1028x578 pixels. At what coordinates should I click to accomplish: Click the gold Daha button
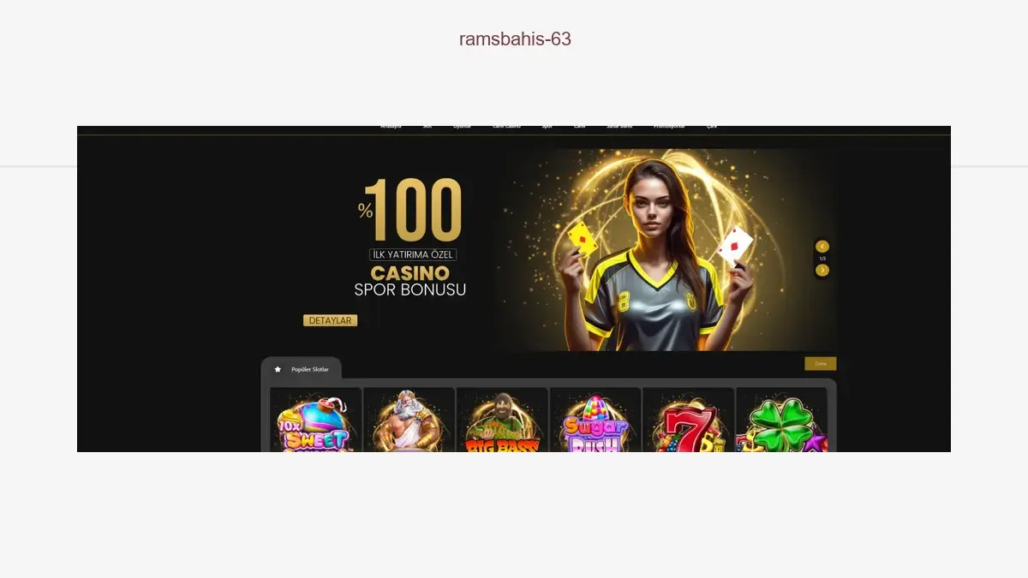(821, 364)
